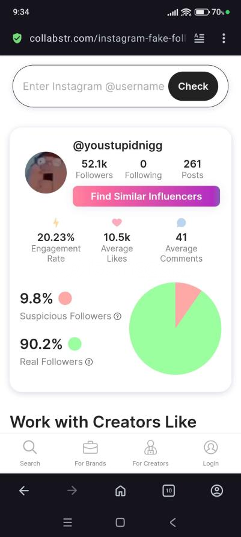Tap the green security shield icon
The height and width of the screenshot is (537, 241).
pyautogui.click(x=17, y=39)
